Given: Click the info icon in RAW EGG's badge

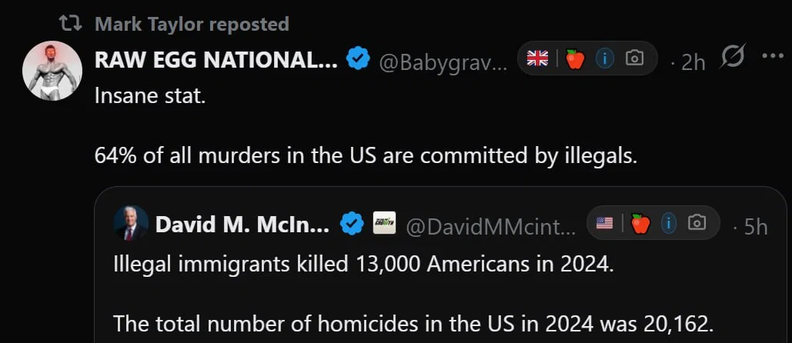Looking at the screenshot, I should click(604, 58).
